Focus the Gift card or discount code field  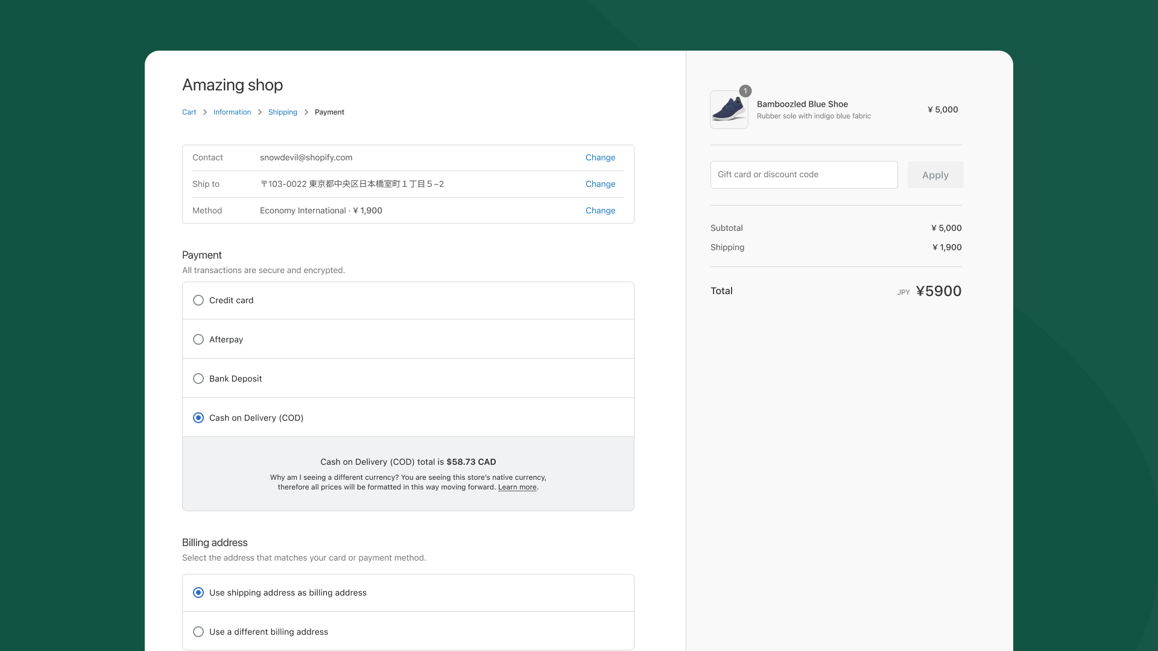click(x=803, y=175)
